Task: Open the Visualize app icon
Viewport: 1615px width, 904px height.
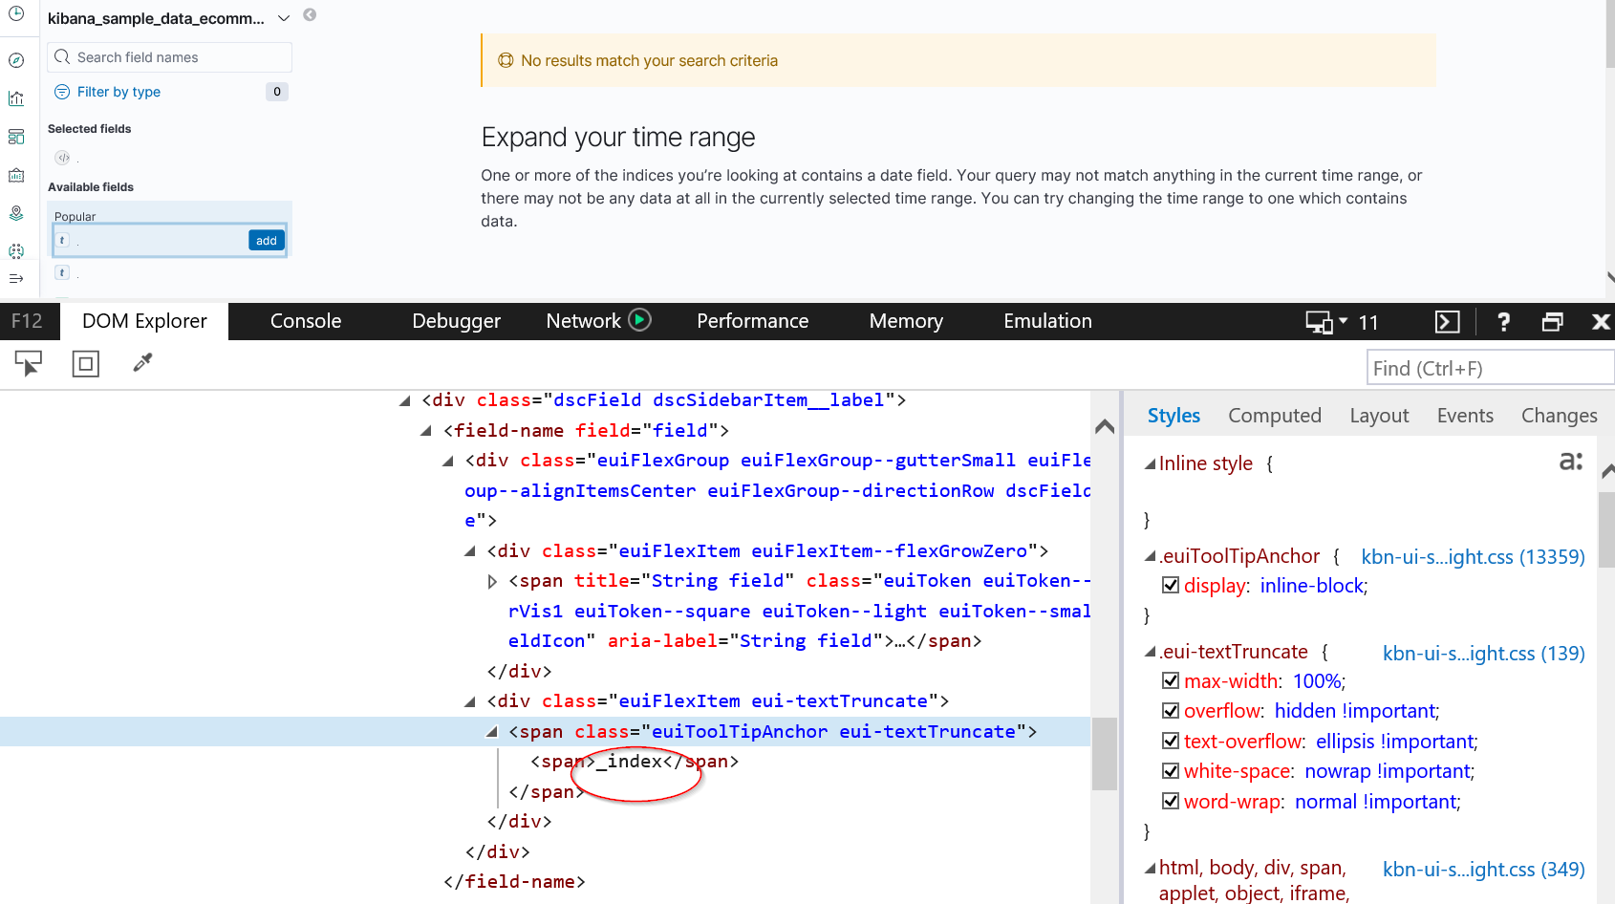Action: click(x=15, y=97)
